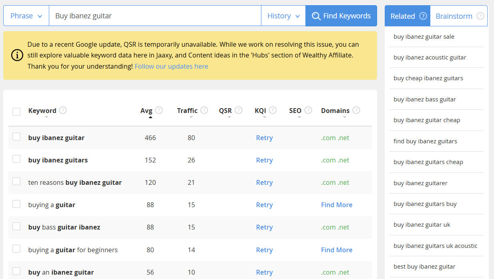Click the SEO column help icon
494x279 pixels.
(x=308, y=110)
